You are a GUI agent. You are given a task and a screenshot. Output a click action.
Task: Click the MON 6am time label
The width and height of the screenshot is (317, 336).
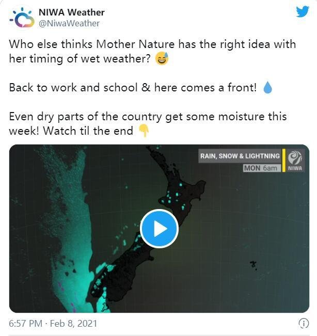coord(262,168)
